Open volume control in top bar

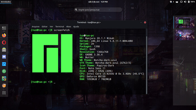click(x=185, y=2)
